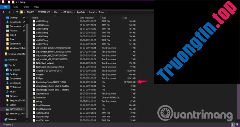Expand chevron after Users in breadcrumb
The image size is (240, 127).
pos(61,12)
